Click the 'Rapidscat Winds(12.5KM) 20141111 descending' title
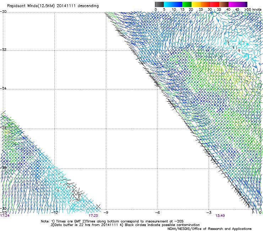 pos(53,6)
